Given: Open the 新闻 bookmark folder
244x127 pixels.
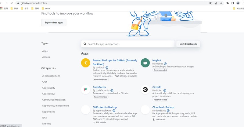Looking at the screenshot, I should (x=14, y=9).
